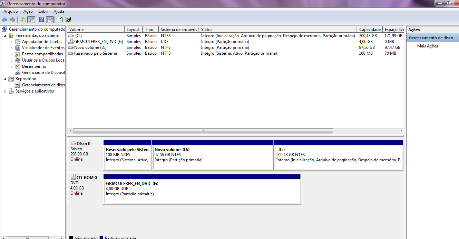Select the Visualizador de Eventos icon
Screen dimensions: 459x239
pos(18,48)
